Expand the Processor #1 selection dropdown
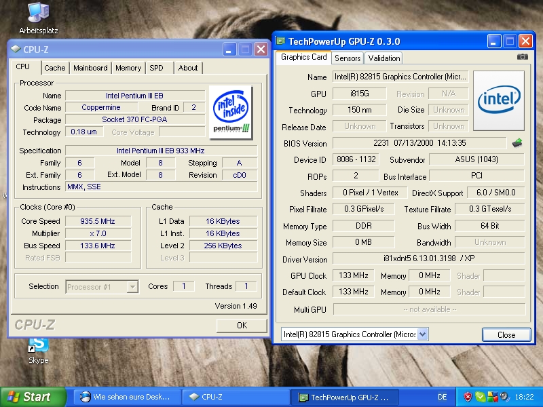The width and height of the screenshot is (543, 407). (x=132, y=287)
